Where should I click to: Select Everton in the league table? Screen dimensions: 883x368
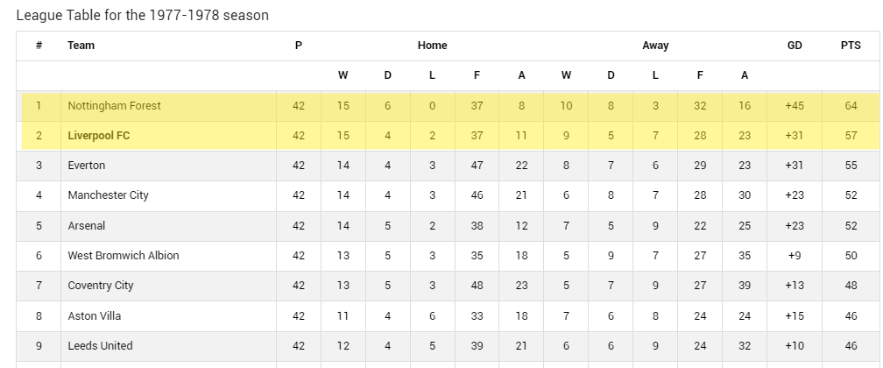pos(86,166)
